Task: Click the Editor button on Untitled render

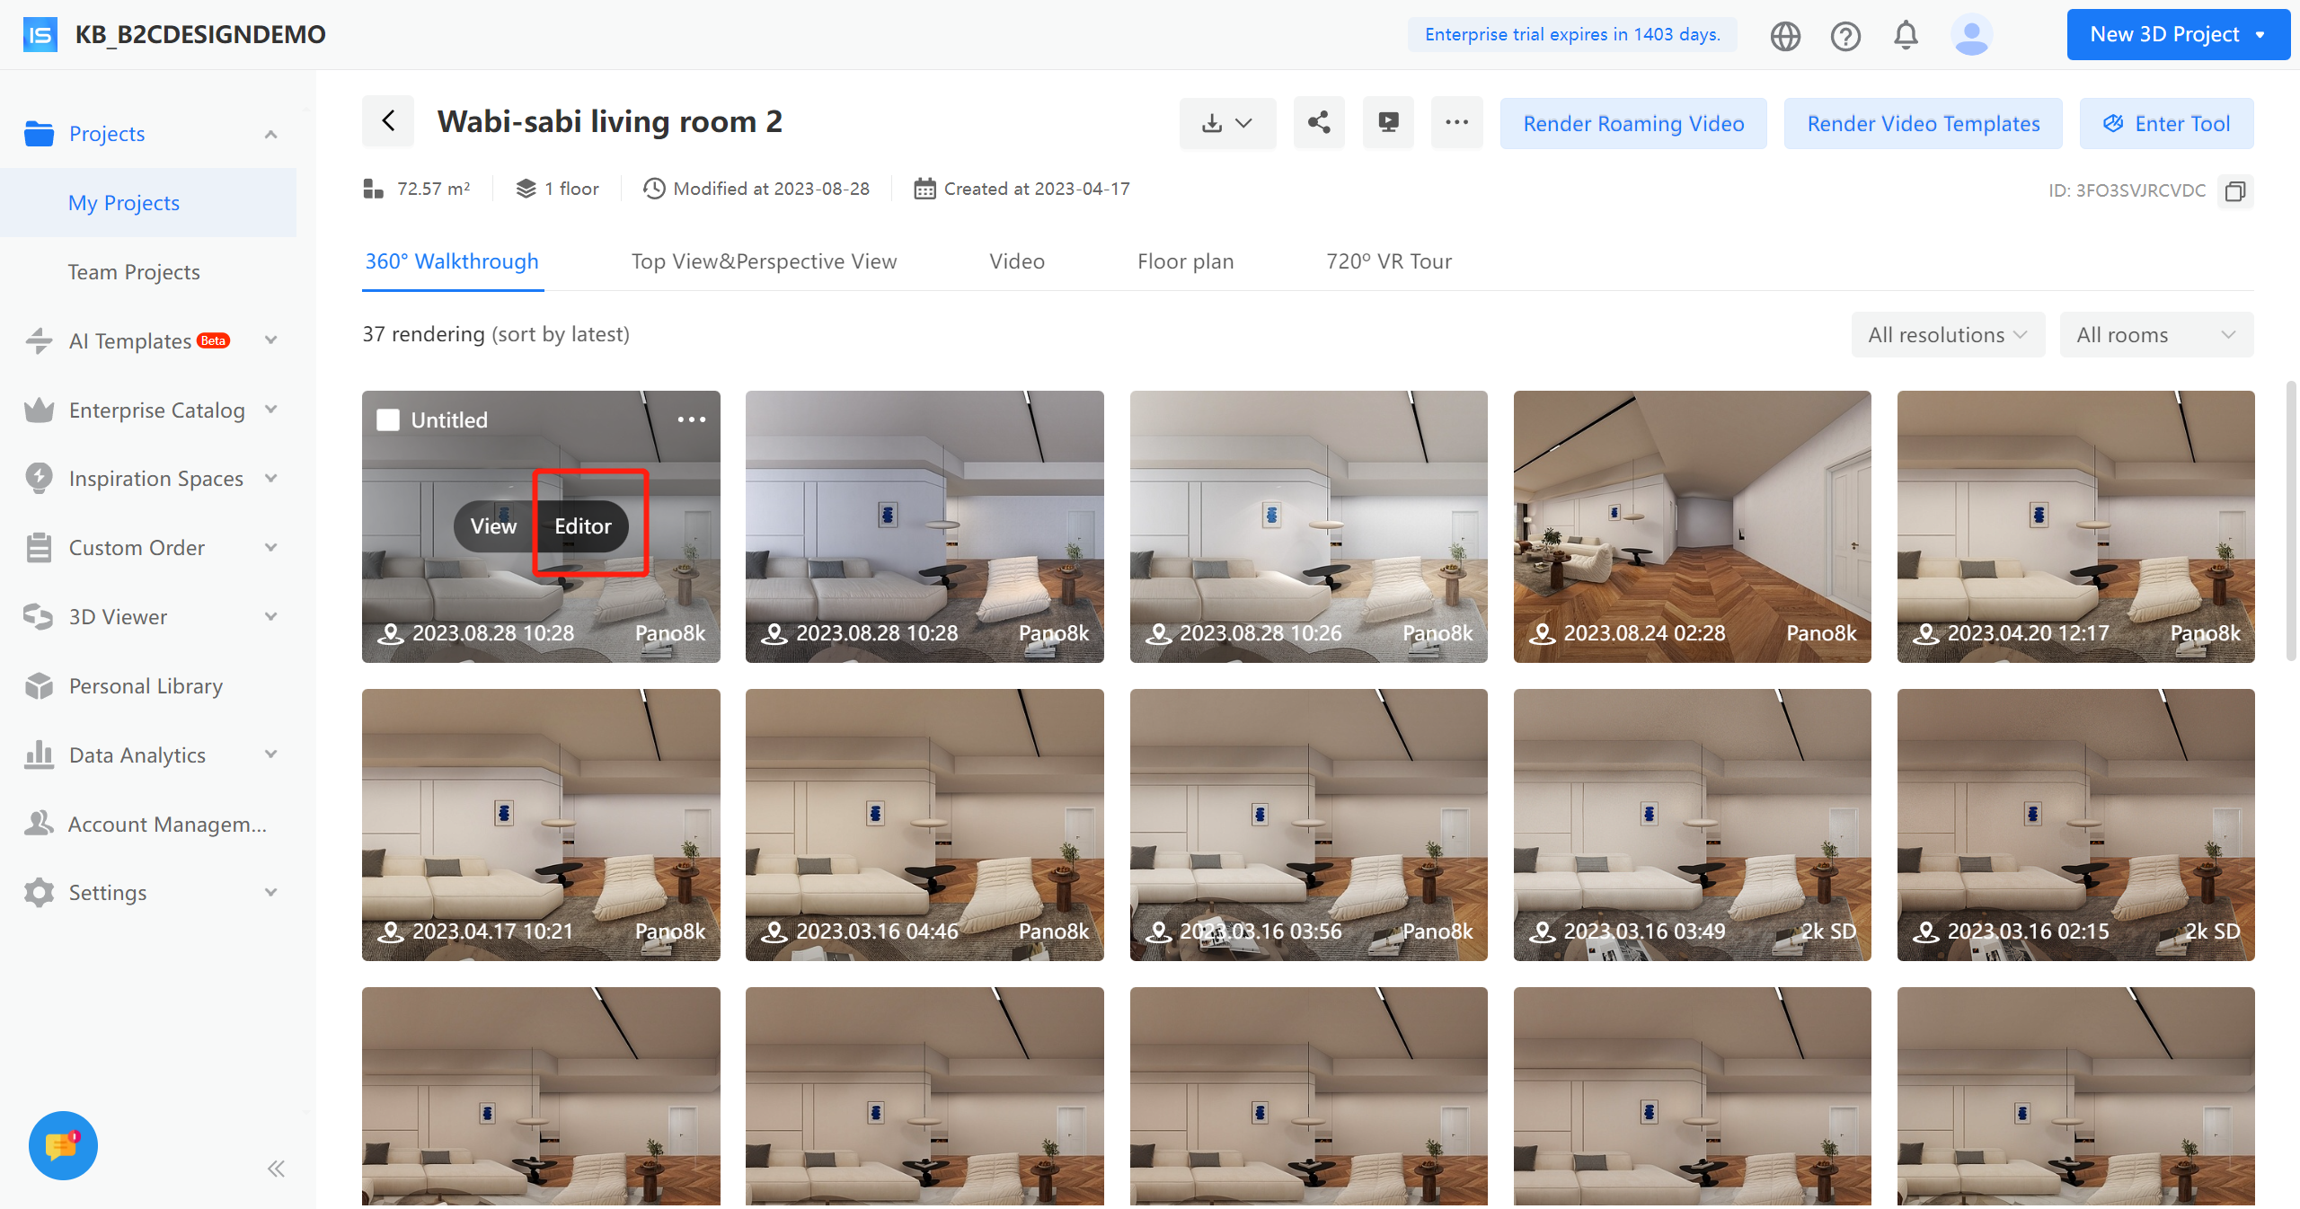Action: [x=582, y=526]
